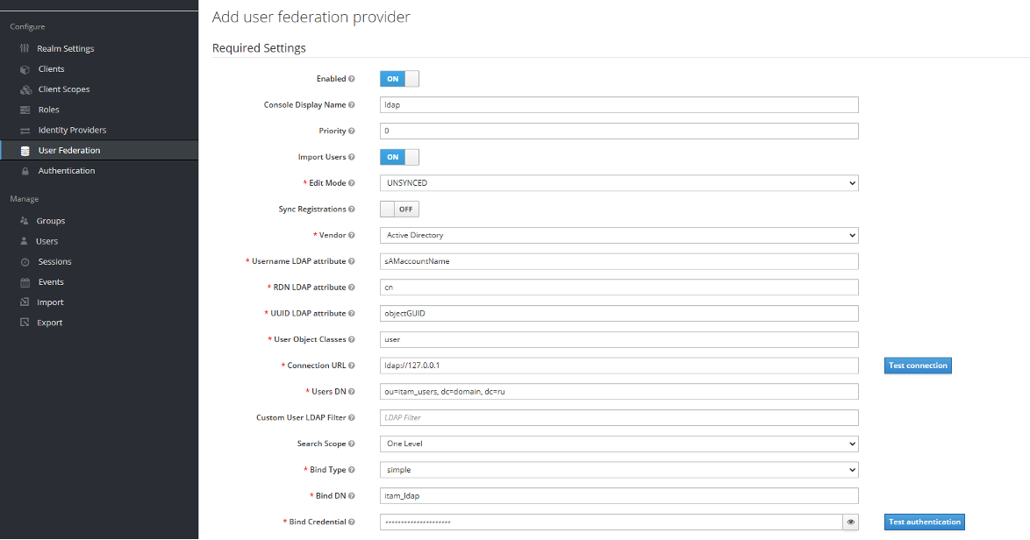Click the Bind Credential password field
Image resolution: width=1030 pixels, height=540 pixels.
(x=611, y=522)
